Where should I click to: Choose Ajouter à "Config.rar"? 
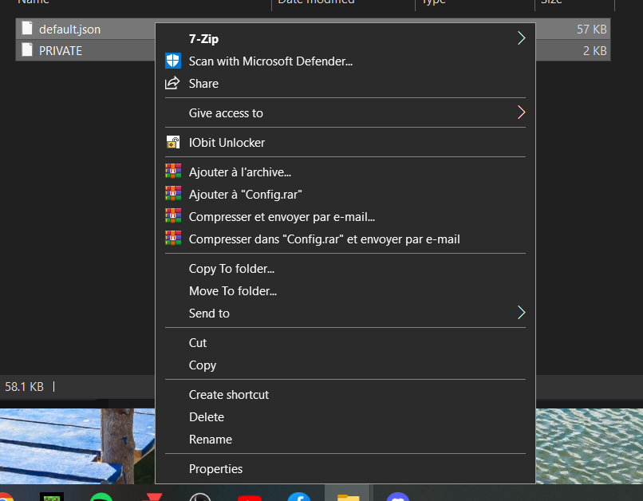pyautogui.click(x=345, y=195)
